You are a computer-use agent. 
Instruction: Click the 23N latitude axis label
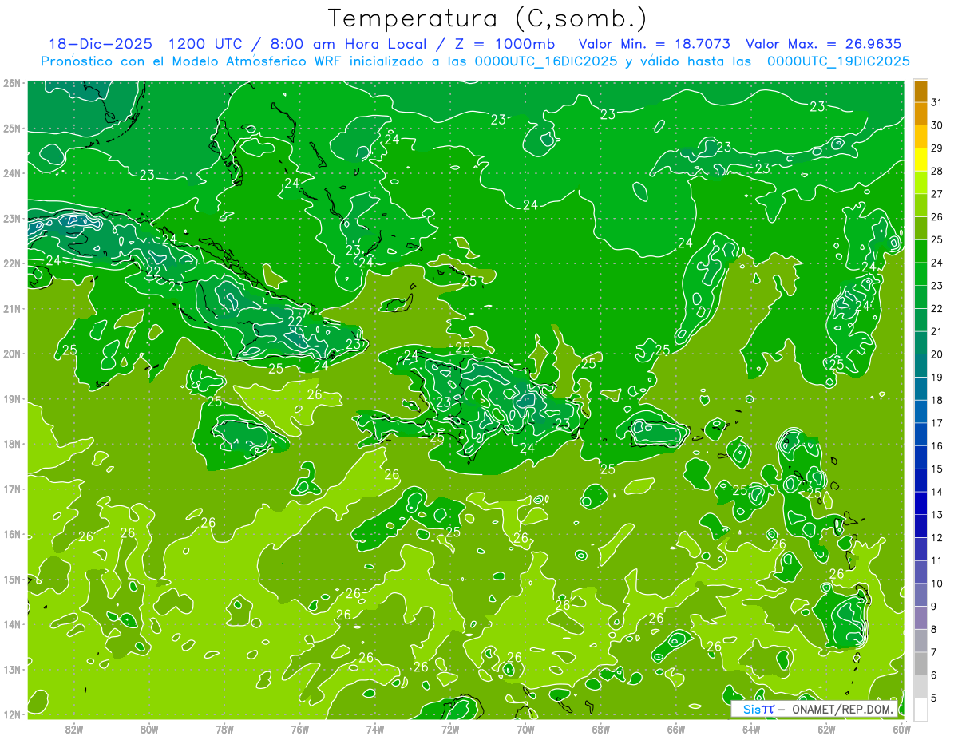(12, 219)
